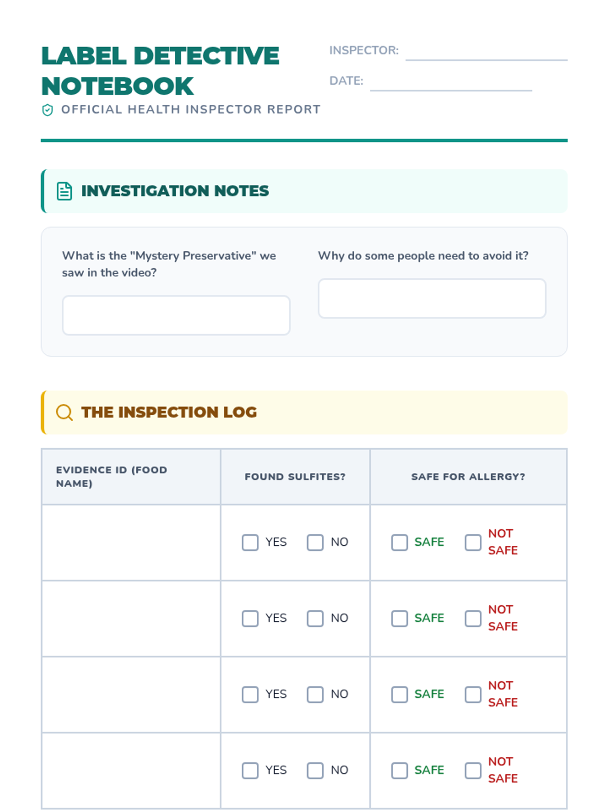The width and height of the screenshot is (608, 811).
Task: Click the Found Sulfites column header
Action: click(x=295, y=476)
